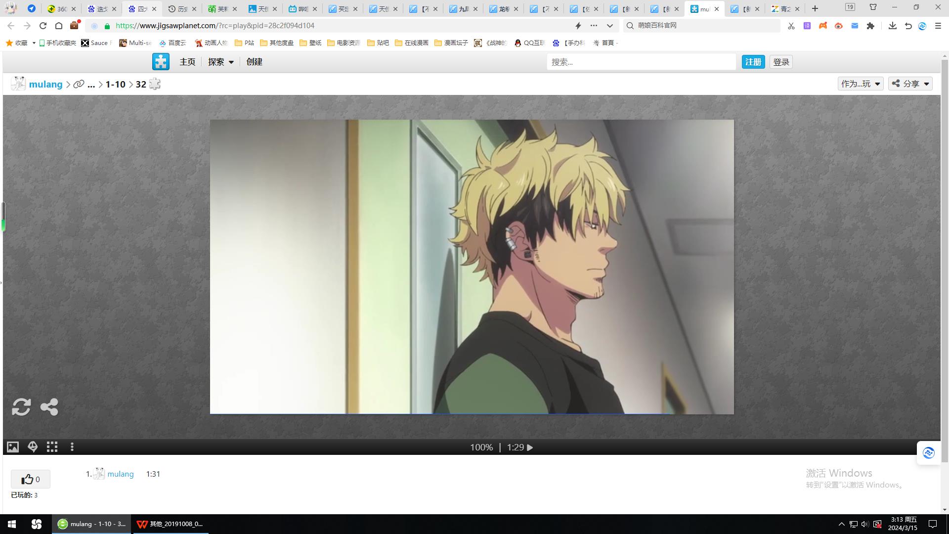The width and height of the screenshot is (949, 534).
Task: Click the restart puzzle circular arrows icon
Action: coord(21,407)
